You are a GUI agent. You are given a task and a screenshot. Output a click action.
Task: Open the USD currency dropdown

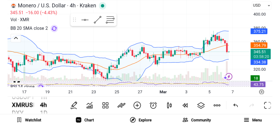(x=261, y=5)
